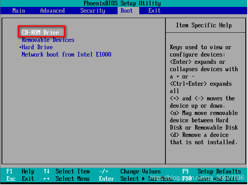Screen dimensions: 248x185
Task: Open the Main menu tab
Action: (x=19, y=11)
